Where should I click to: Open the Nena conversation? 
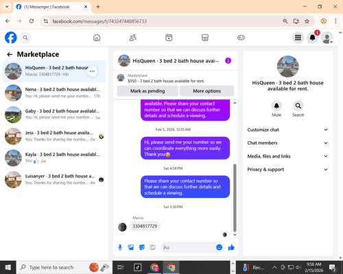tap(54, 92)
